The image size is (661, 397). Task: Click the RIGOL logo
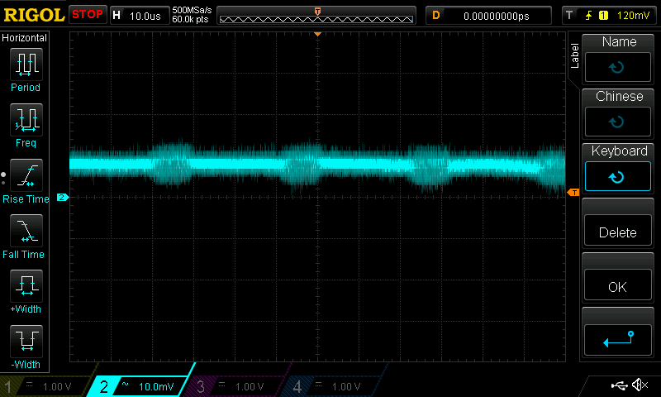tap(34, 15)
